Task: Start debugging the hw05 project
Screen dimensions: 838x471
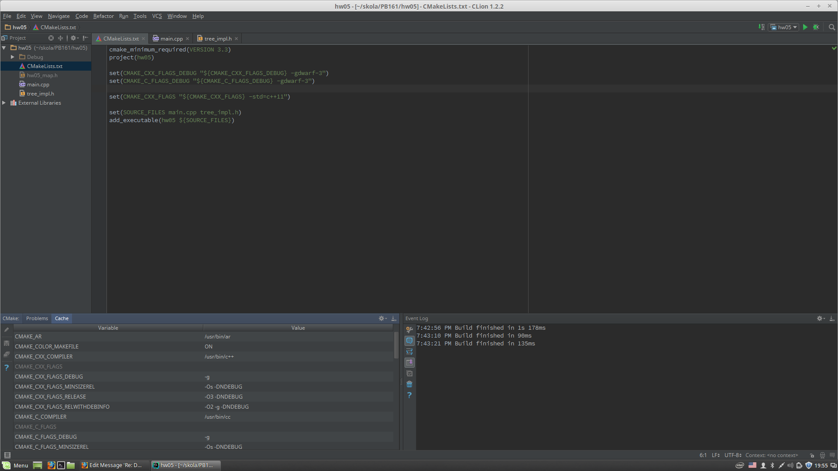Action: click(816, 27)
